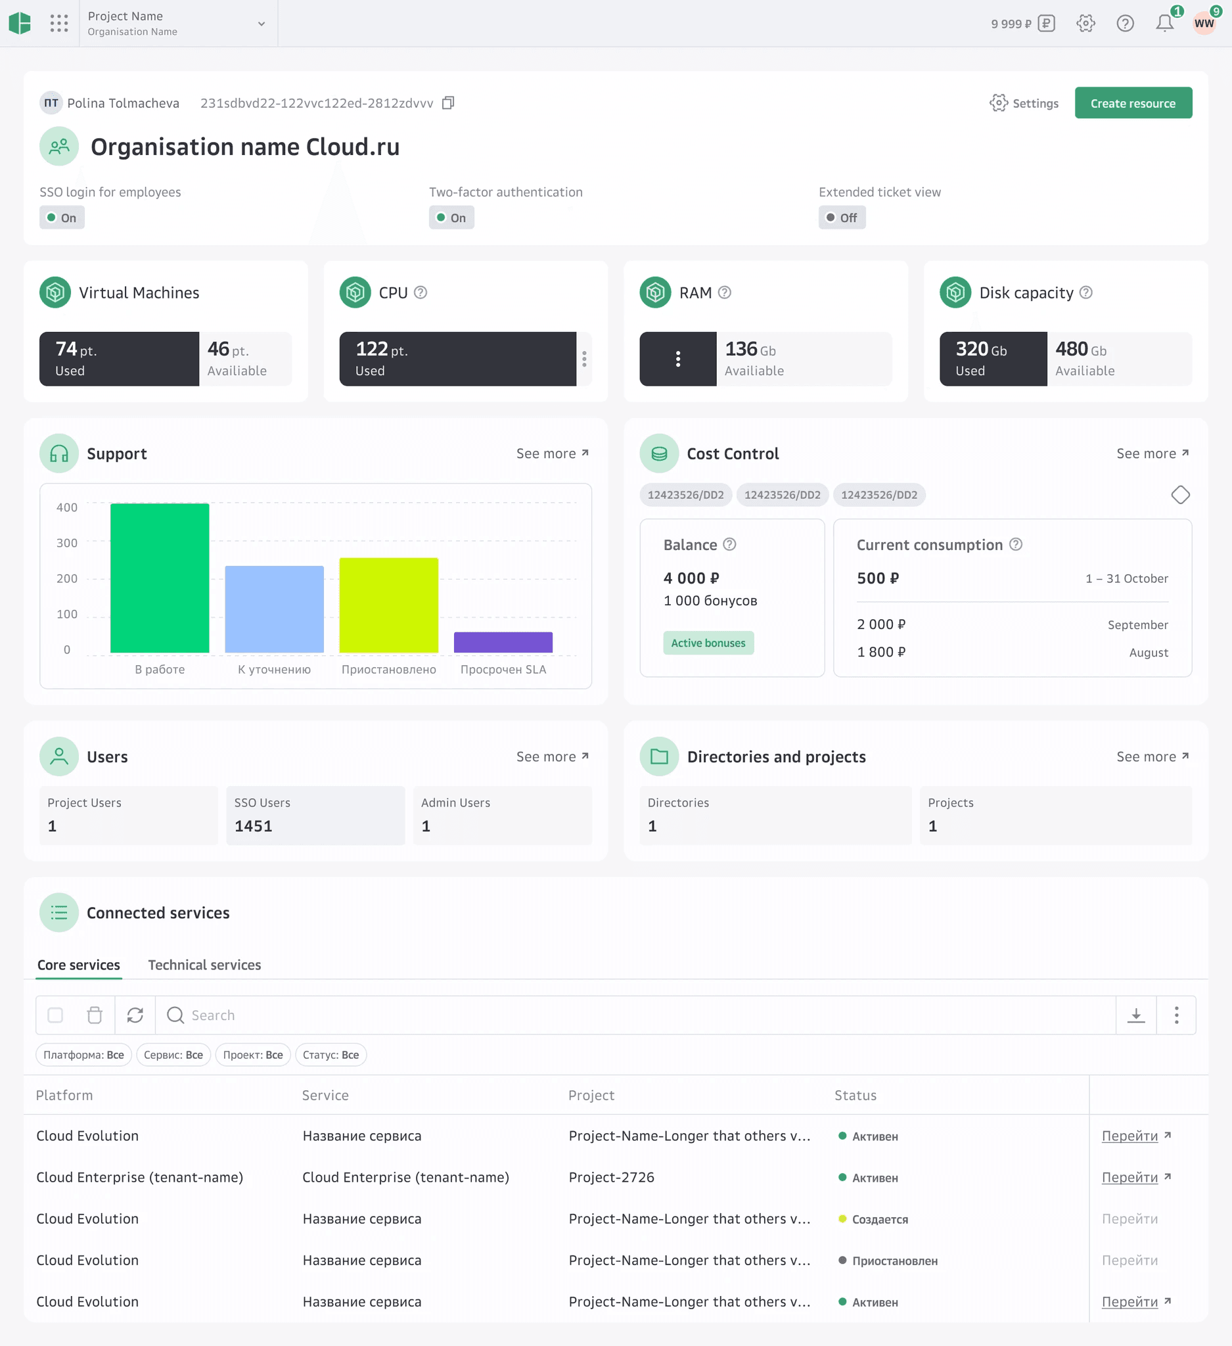Open the 'Проект: Все' filter dropdown

tap(253, 1055)
